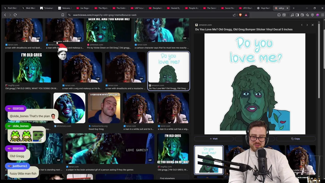Select 'a man in a white suit and tie' gif
The height and width of the screenshot is (183, 325).
(x=139, y=108)
